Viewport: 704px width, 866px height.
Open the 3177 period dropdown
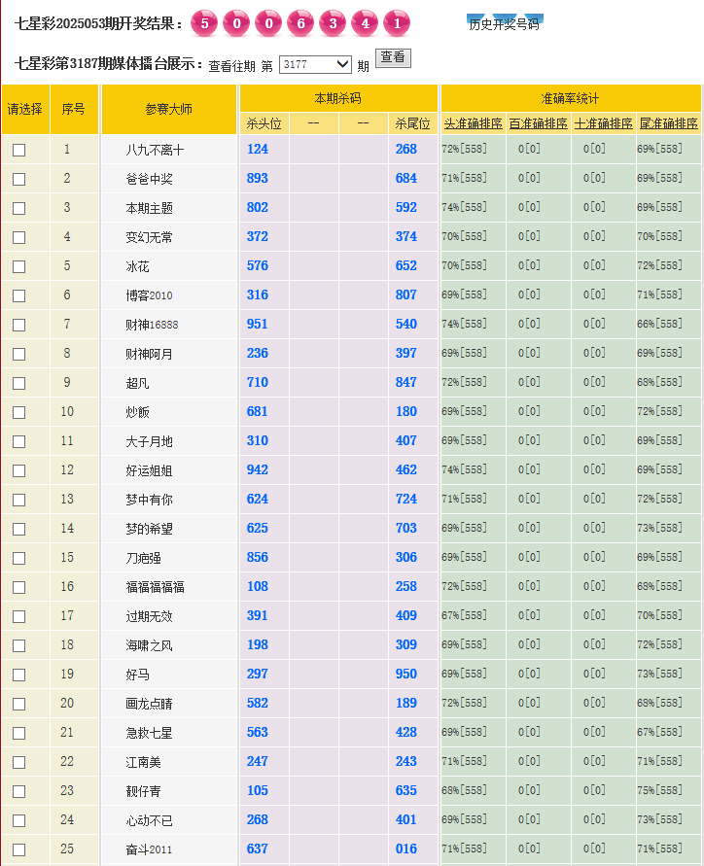coord(315,64)
